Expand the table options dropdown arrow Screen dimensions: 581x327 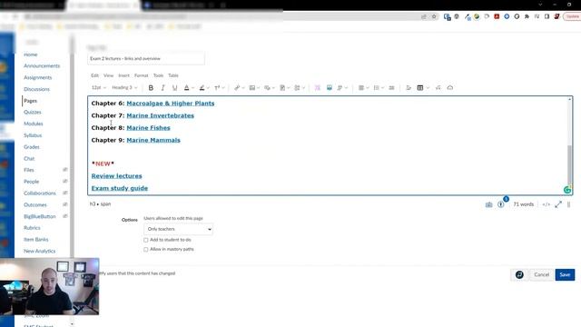tap(428, 88)
